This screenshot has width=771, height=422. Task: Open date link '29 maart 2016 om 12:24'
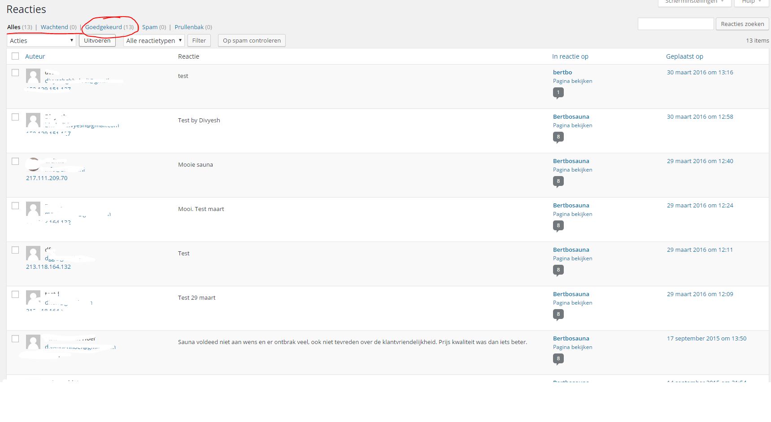click(x=700, y=205)
